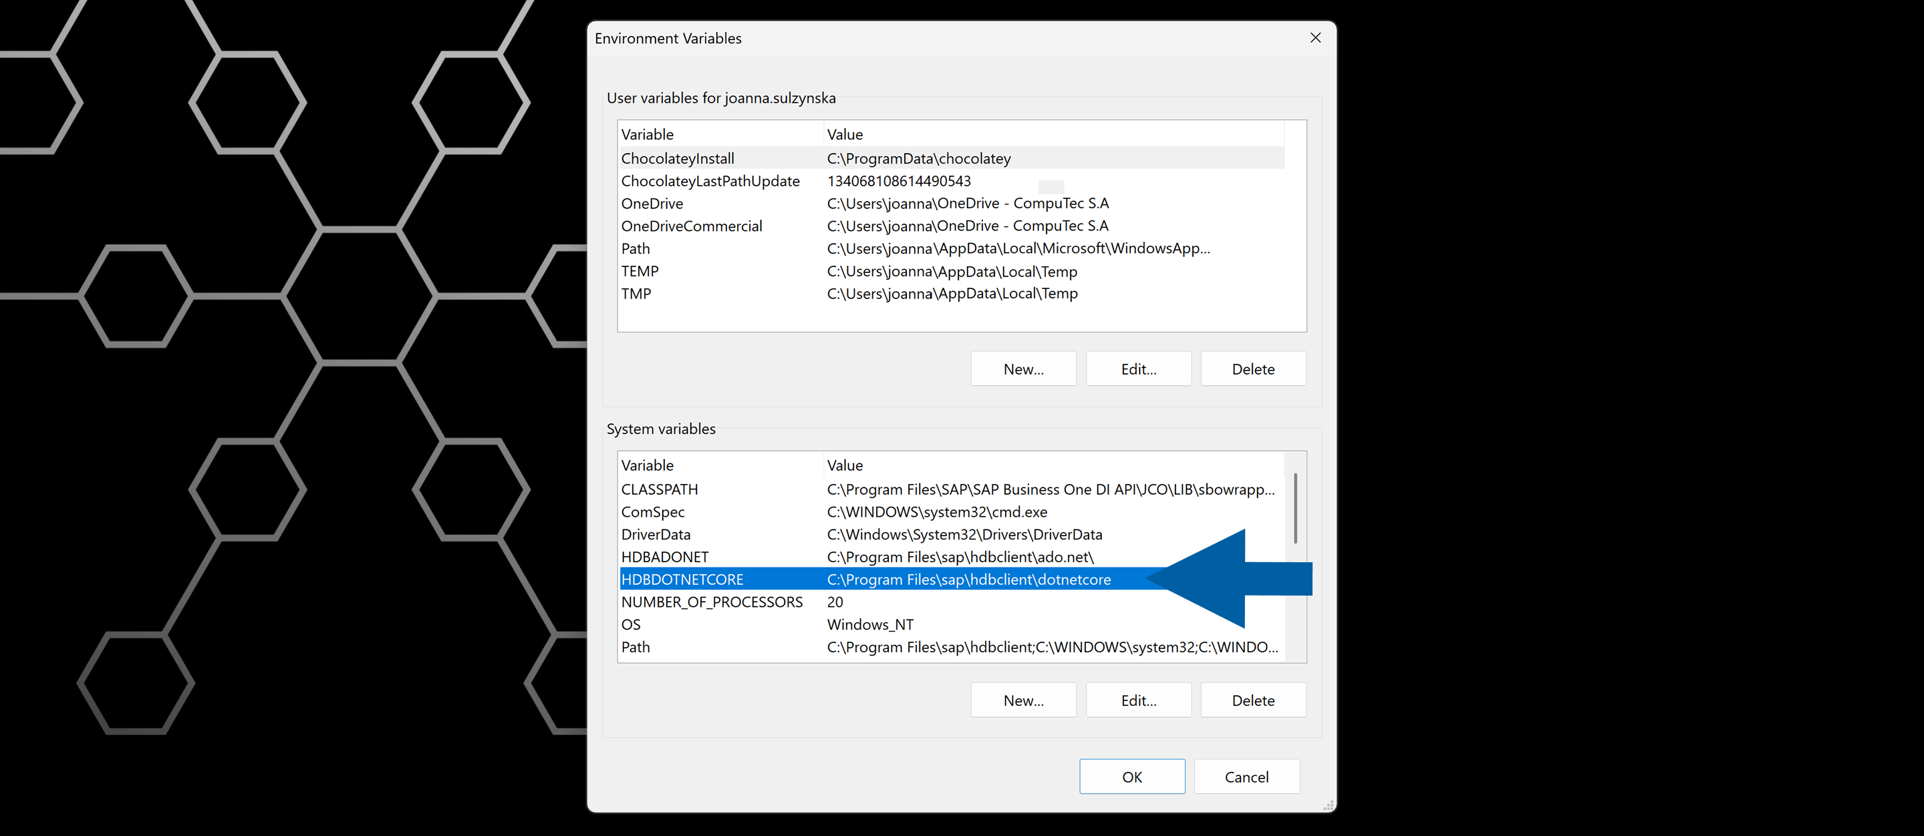Viewport: 1924px width, 836px height.
Task: Cancel the Environment Variables dialog
Action: (x=1246, y=777)
